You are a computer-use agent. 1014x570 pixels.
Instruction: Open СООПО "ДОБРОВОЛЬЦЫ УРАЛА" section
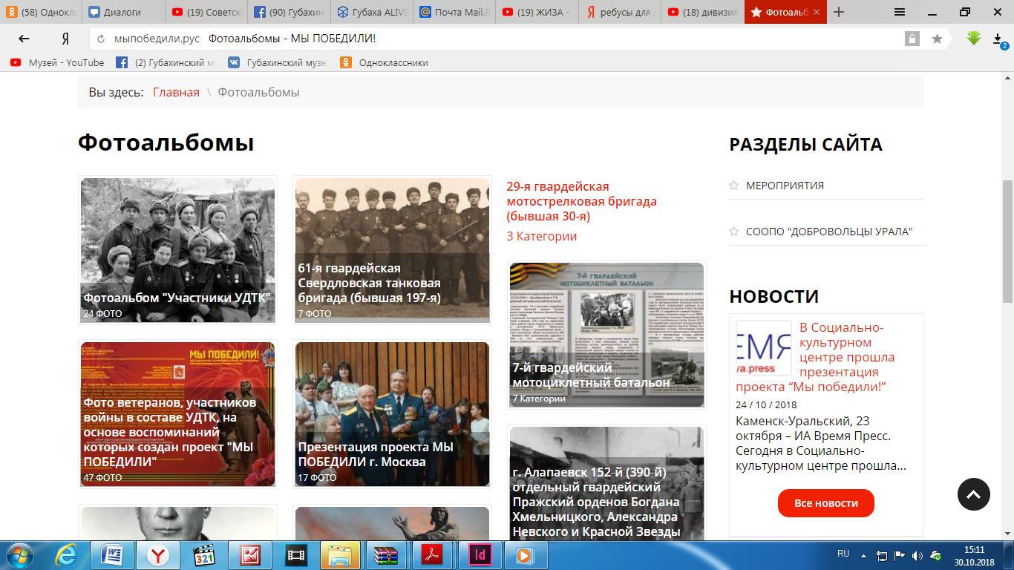tap(829, 232)
